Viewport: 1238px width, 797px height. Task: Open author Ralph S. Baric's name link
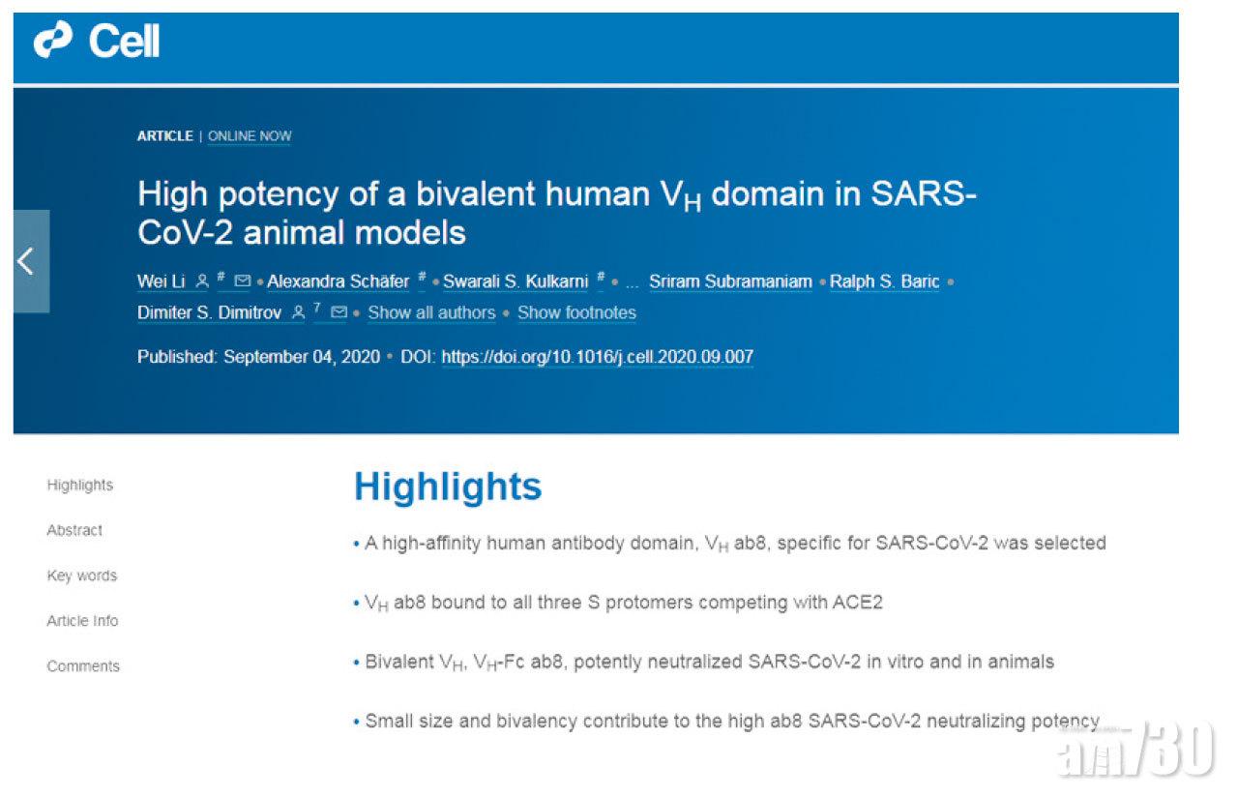click(884, 282)
